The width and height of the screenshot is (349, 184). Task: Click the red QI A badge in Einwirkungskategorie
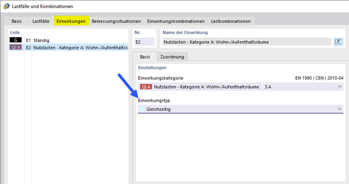point(146,87)
